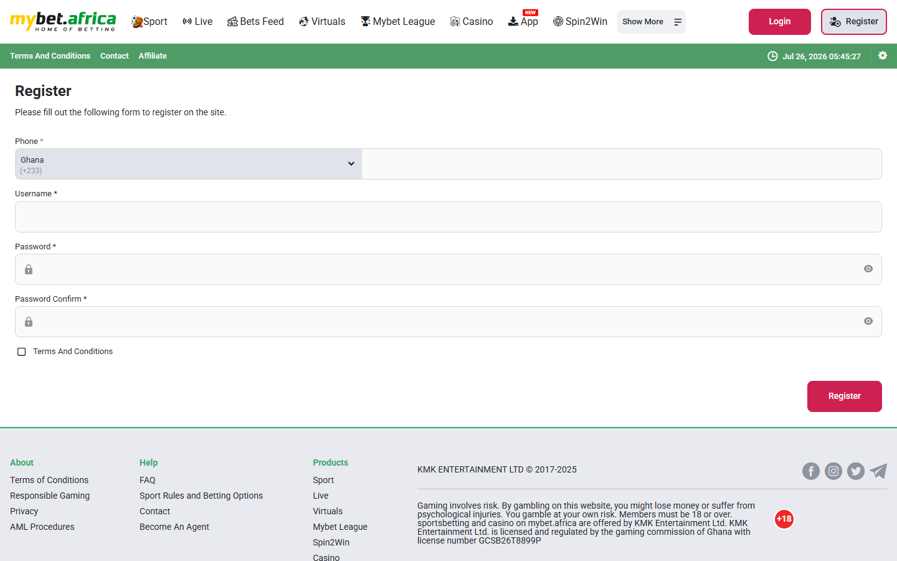Open Sport Rules and Betting Options

201,496
